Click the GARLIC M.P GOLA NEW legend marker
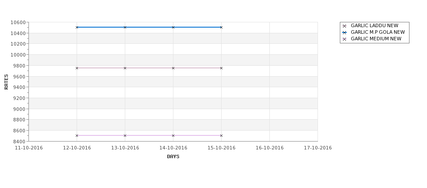Image resolution: width=427 pixels, height=188 pixels. pyautogui.click(x=344, y=32)
